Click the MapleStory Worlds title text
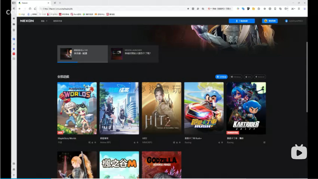318x179 pixels. [x=67, y=139]
